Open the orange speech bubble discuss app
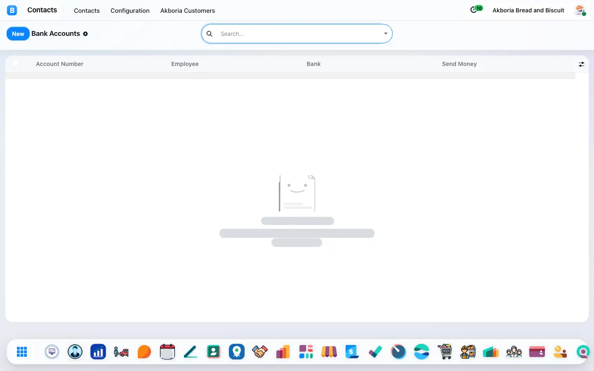This screenshot has width=594, height=371. [144, 352]
